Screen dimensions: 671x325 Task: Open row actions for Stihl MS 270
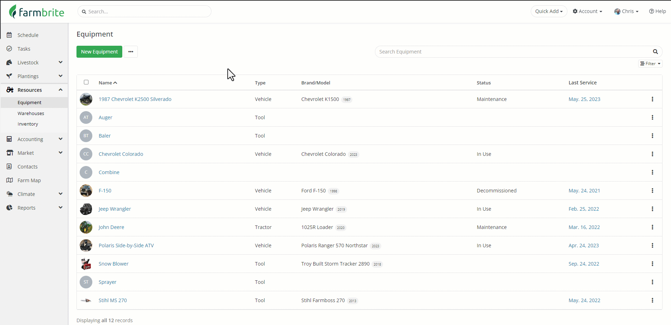click(x=652, y=300)
